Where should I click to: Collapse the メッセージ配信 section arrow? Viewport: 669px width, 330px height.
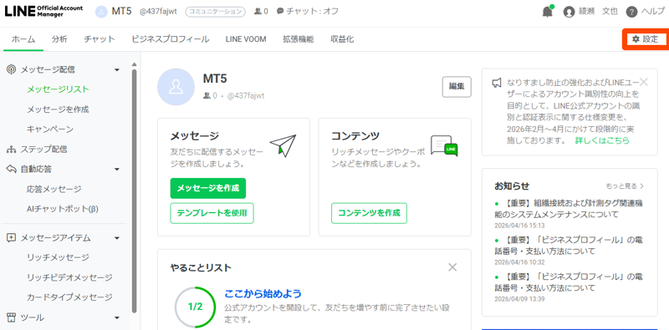(117, 70)
